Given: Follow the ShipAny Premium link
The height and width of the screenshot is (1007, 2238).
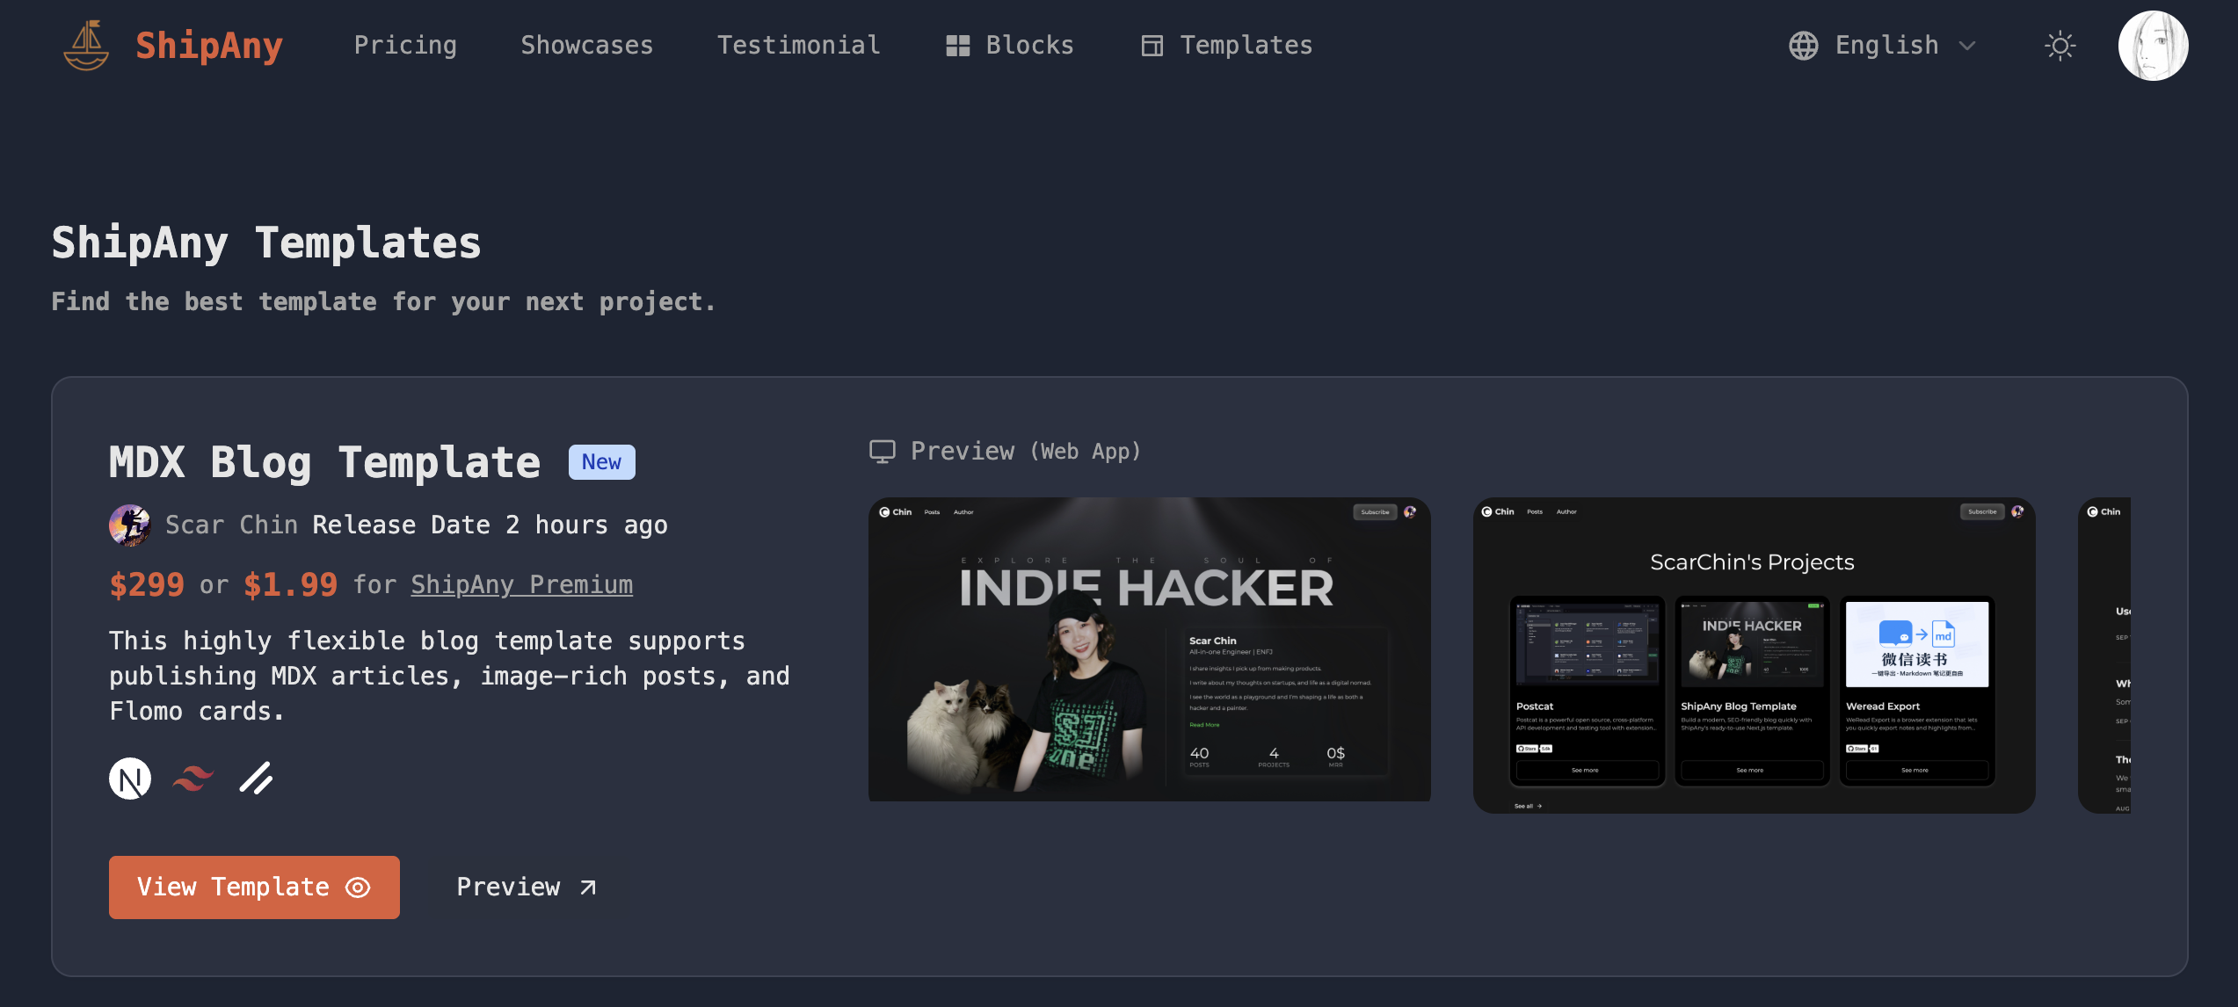Looking at the screenshot, I should 521,585.
